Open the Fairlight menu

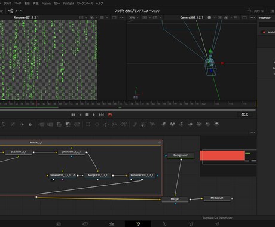tap(69, 4)
